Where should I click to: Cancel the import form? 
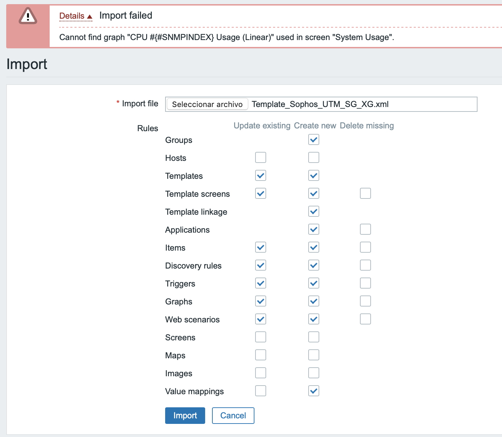tap(233, 415)
